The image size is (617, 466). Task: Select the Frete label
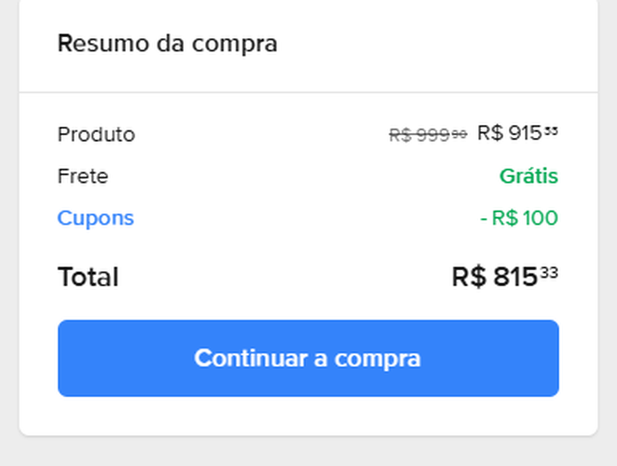[x=82, y=176]
